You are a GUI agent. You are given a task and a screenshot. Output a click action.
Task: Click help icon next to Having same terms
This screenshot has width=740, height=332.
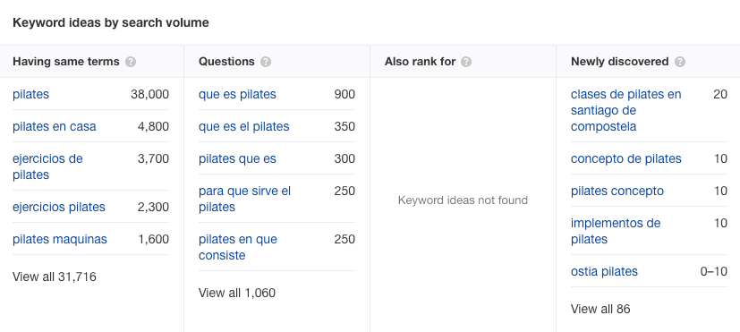click(131, 62)
